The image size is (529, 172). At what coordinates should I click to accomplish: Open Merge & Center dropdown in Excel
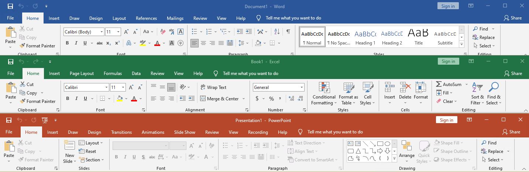click(244, 98)
